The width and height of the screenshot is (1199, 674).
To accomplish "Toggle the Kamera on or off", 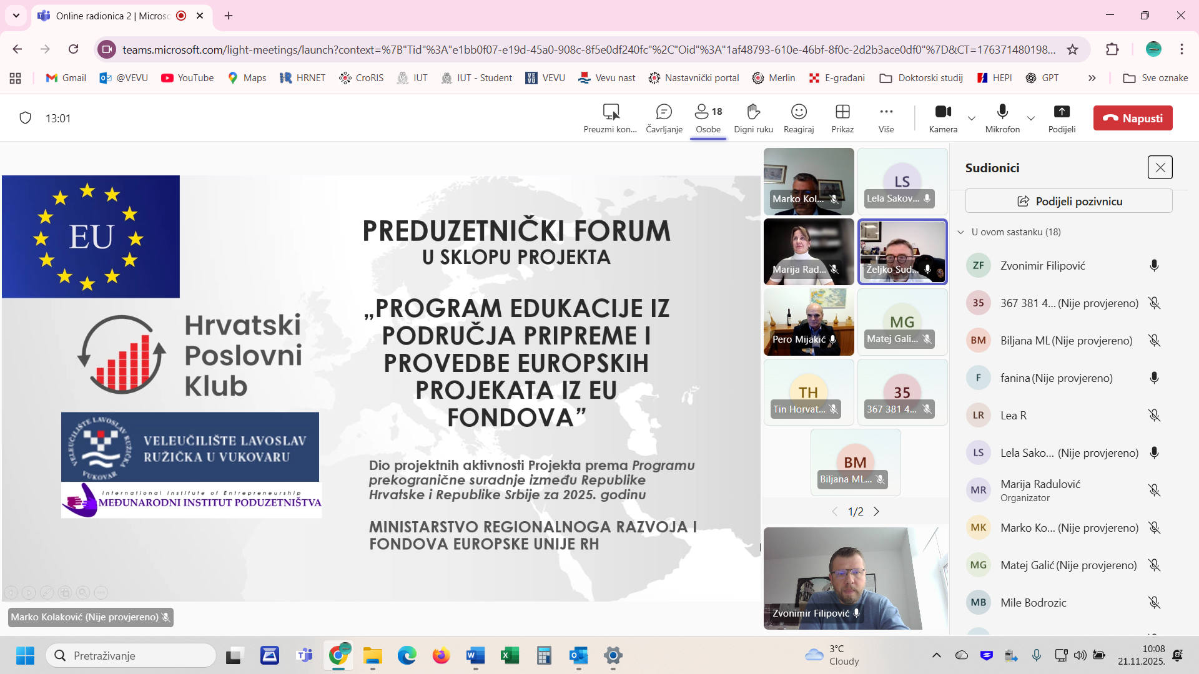I will tap(943, 112).
